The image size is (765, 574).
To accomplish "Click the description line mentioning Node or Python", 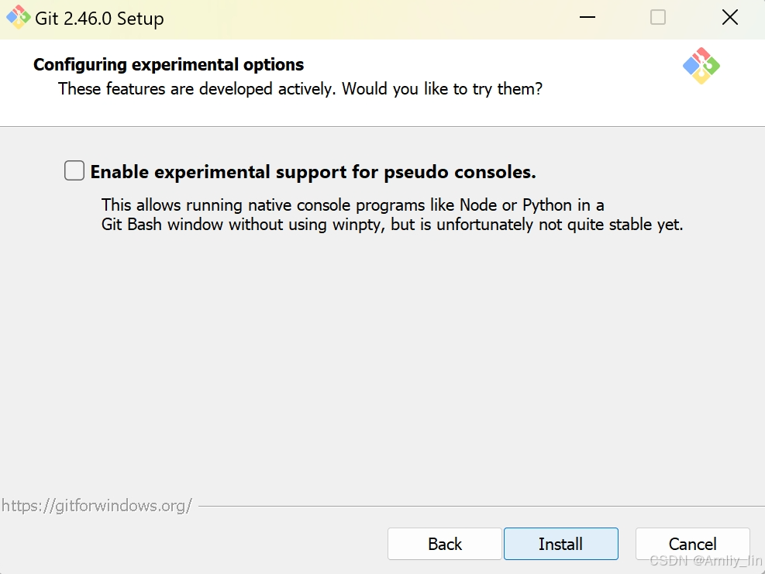I will tap(352, 205).
